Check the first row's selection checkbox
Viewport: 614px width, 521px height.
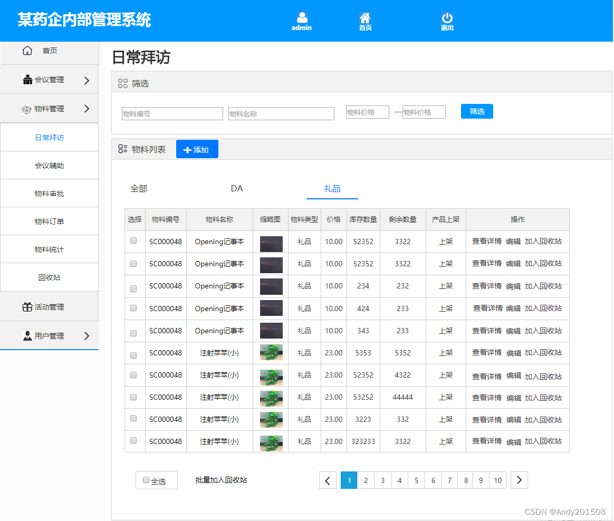134,242
